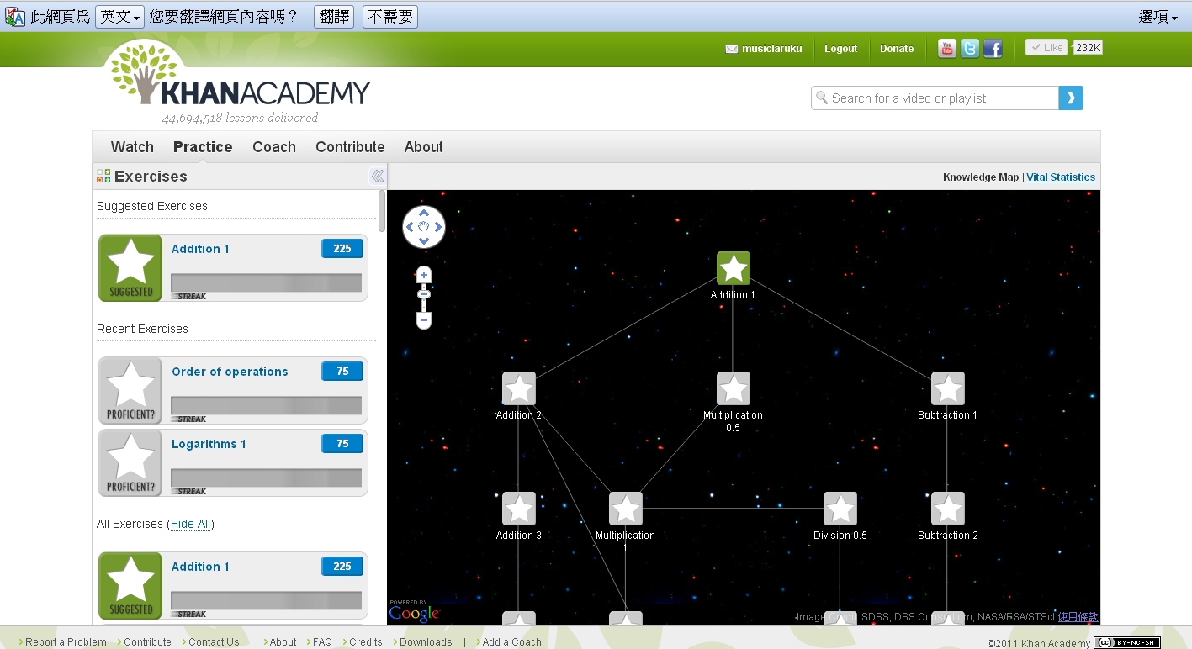Click the Google translate icon in translation bar
The width and height of the screenshot is (1192, 649).
(x=15, y=16)
